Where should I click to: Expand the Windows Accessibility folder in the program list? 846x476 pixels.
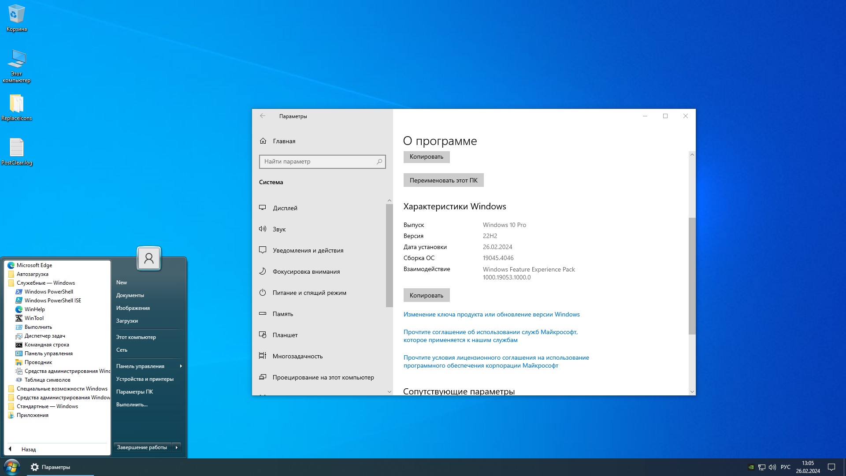coord(62,389)
